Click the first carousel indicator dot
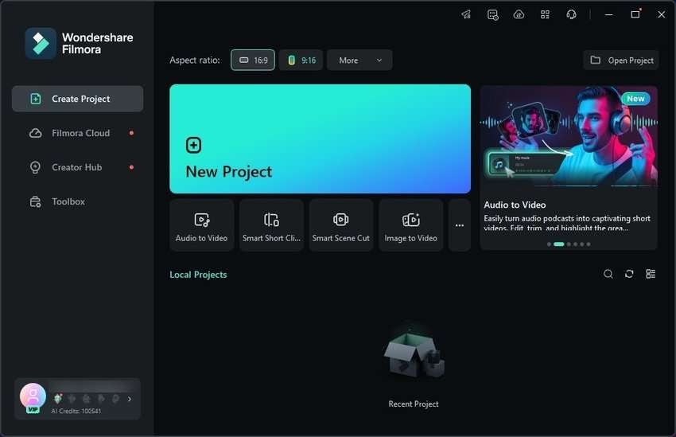The height and width of the screenshot is (437, 676). click(549, 244)
